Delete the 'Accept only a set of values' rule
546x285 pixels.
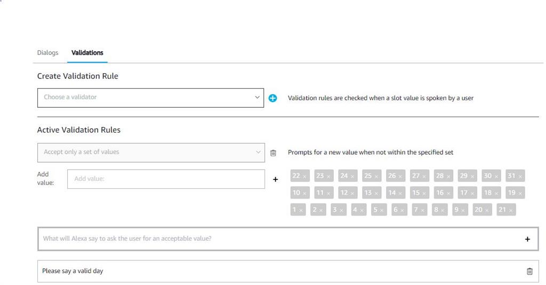(273, 153)
